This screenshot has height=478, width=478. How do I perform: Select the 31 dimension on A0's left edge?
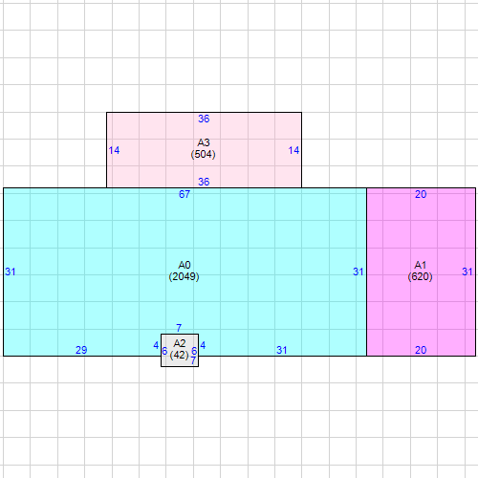pos(11,272)
